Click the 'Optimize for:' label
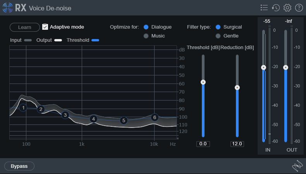The width and height of the screenshot is (306, 174). click(124, 27)
